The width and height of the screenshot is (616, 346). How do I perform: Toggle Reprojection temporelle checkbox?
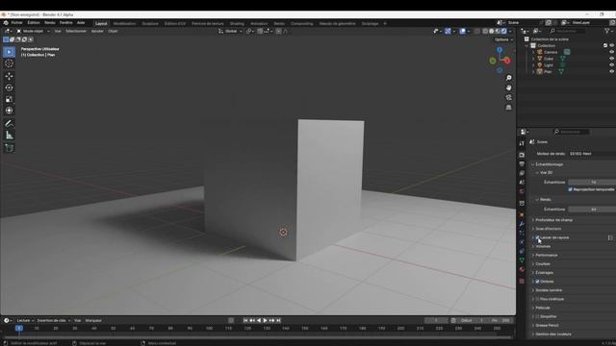[x=571, y=189]
